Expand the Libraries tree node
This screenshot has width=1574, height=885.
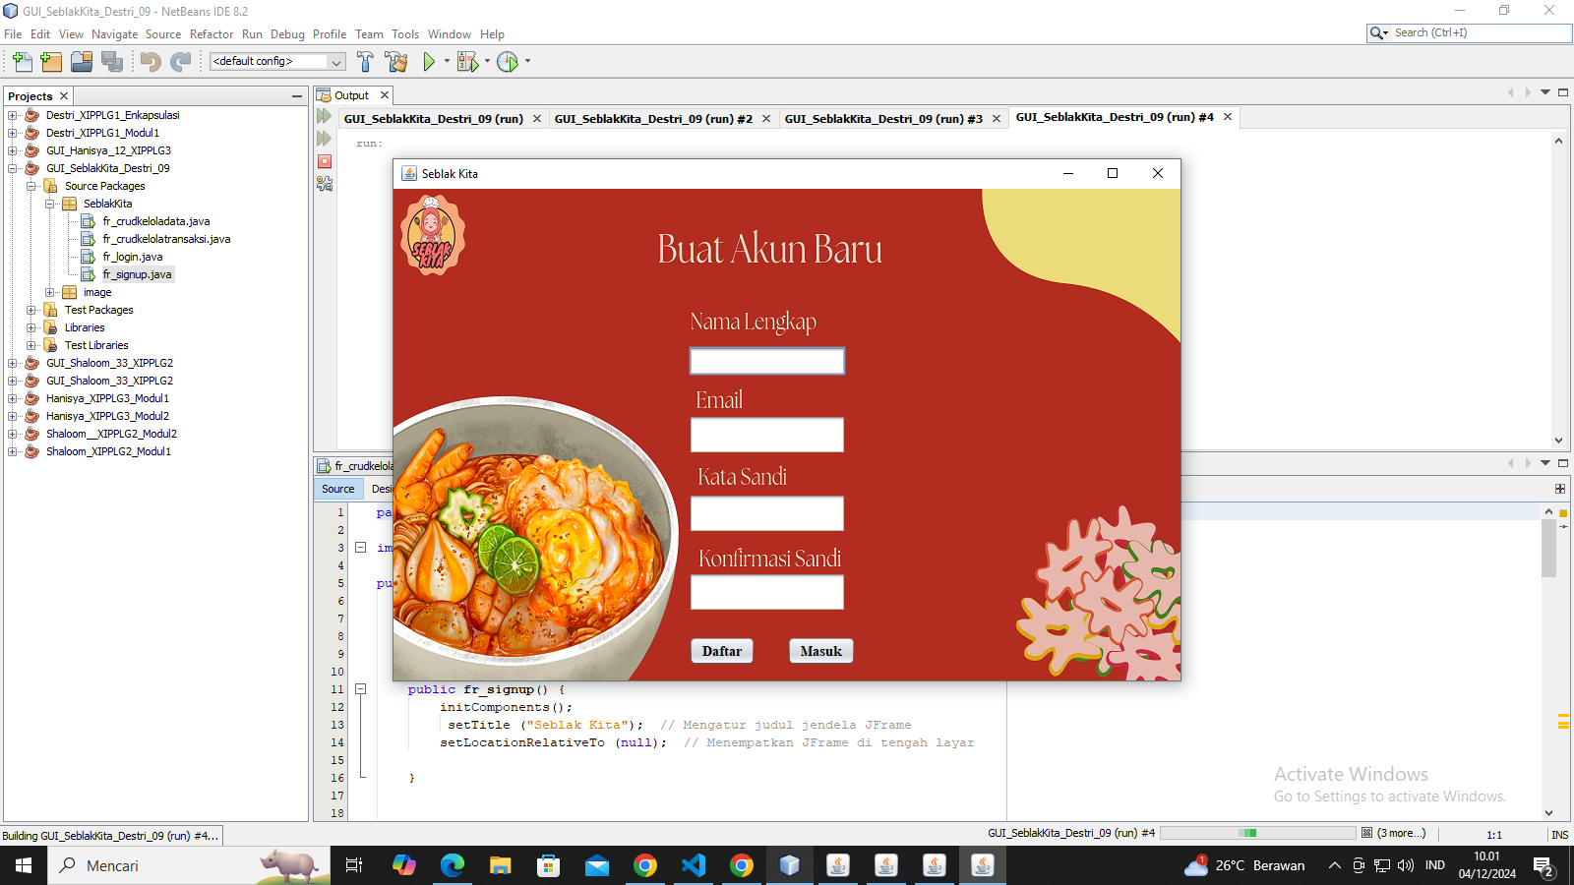(x=31, y=327)
